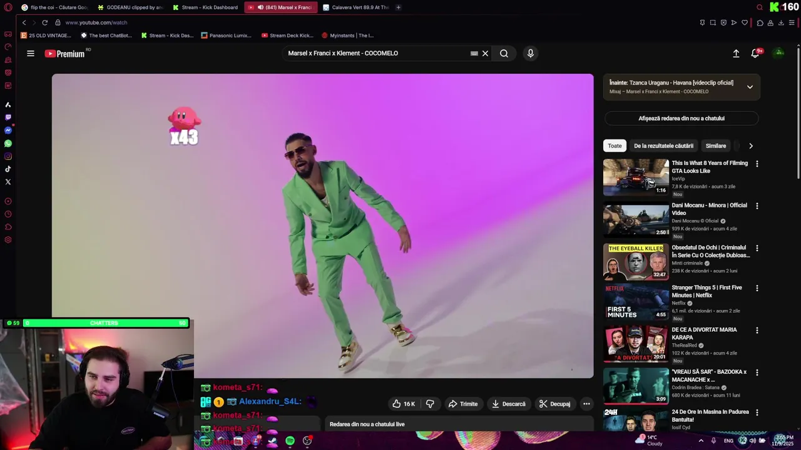Click Afișează redarea din nou a chatului
Viewport: 801px width, 450px height.
pos(681,118)
